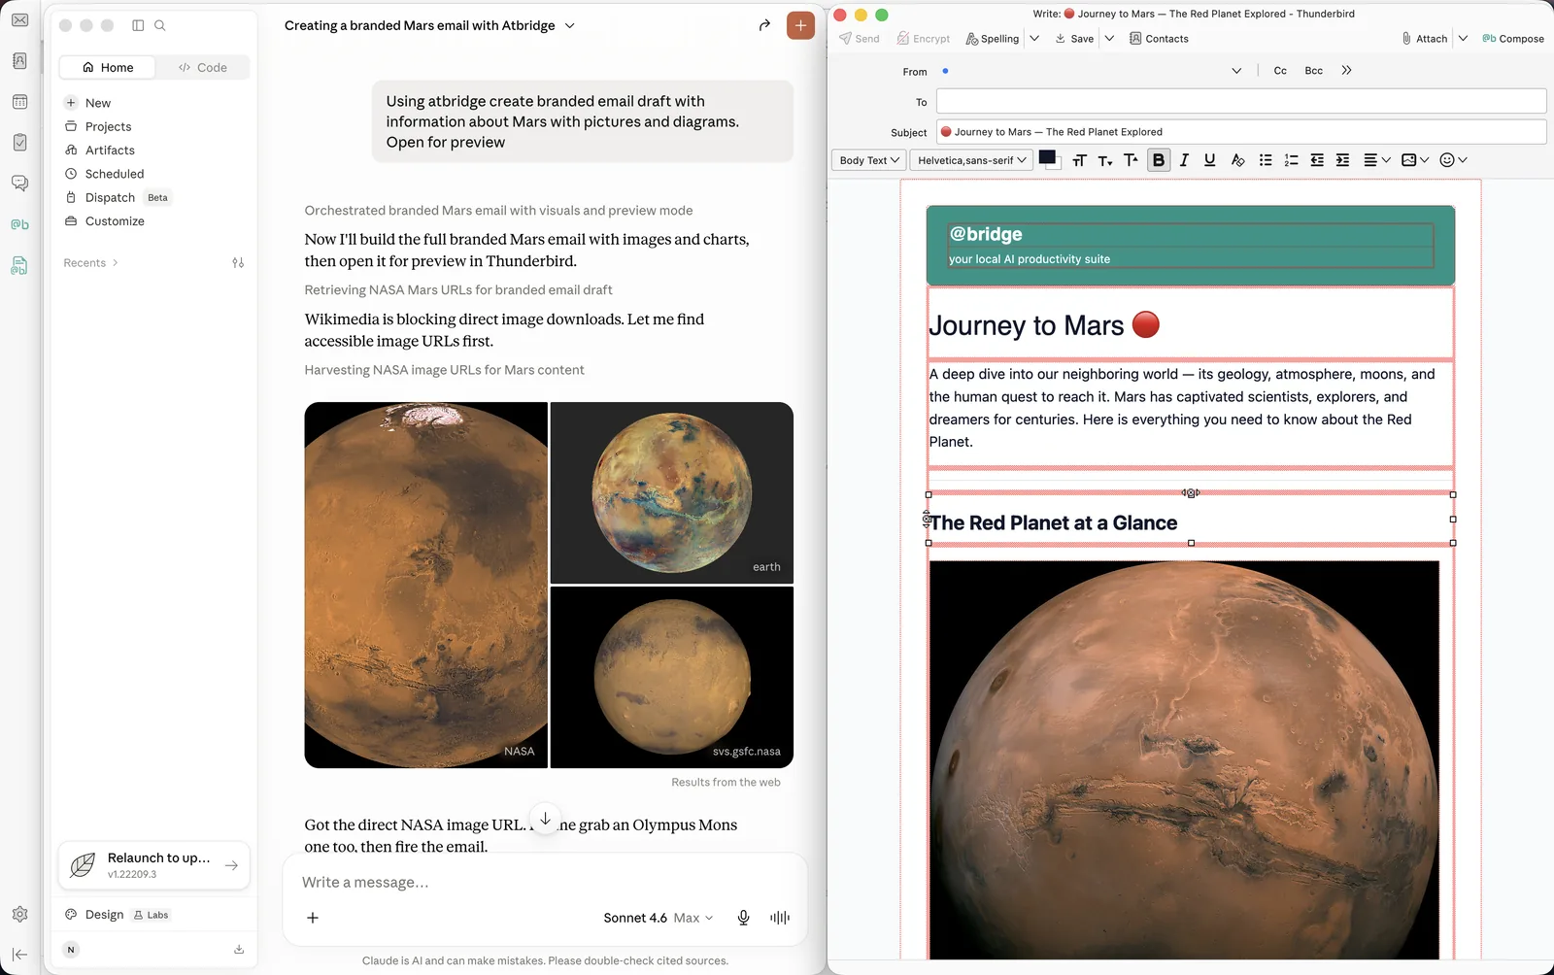Screen dimensions: 1554x975
Task: Click the Remove text styling icon
Action: click(x=1237, y=160)
